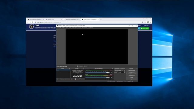Remove the selected scene with the minus icon
194x109 pixels.
(x=59, y=79)
